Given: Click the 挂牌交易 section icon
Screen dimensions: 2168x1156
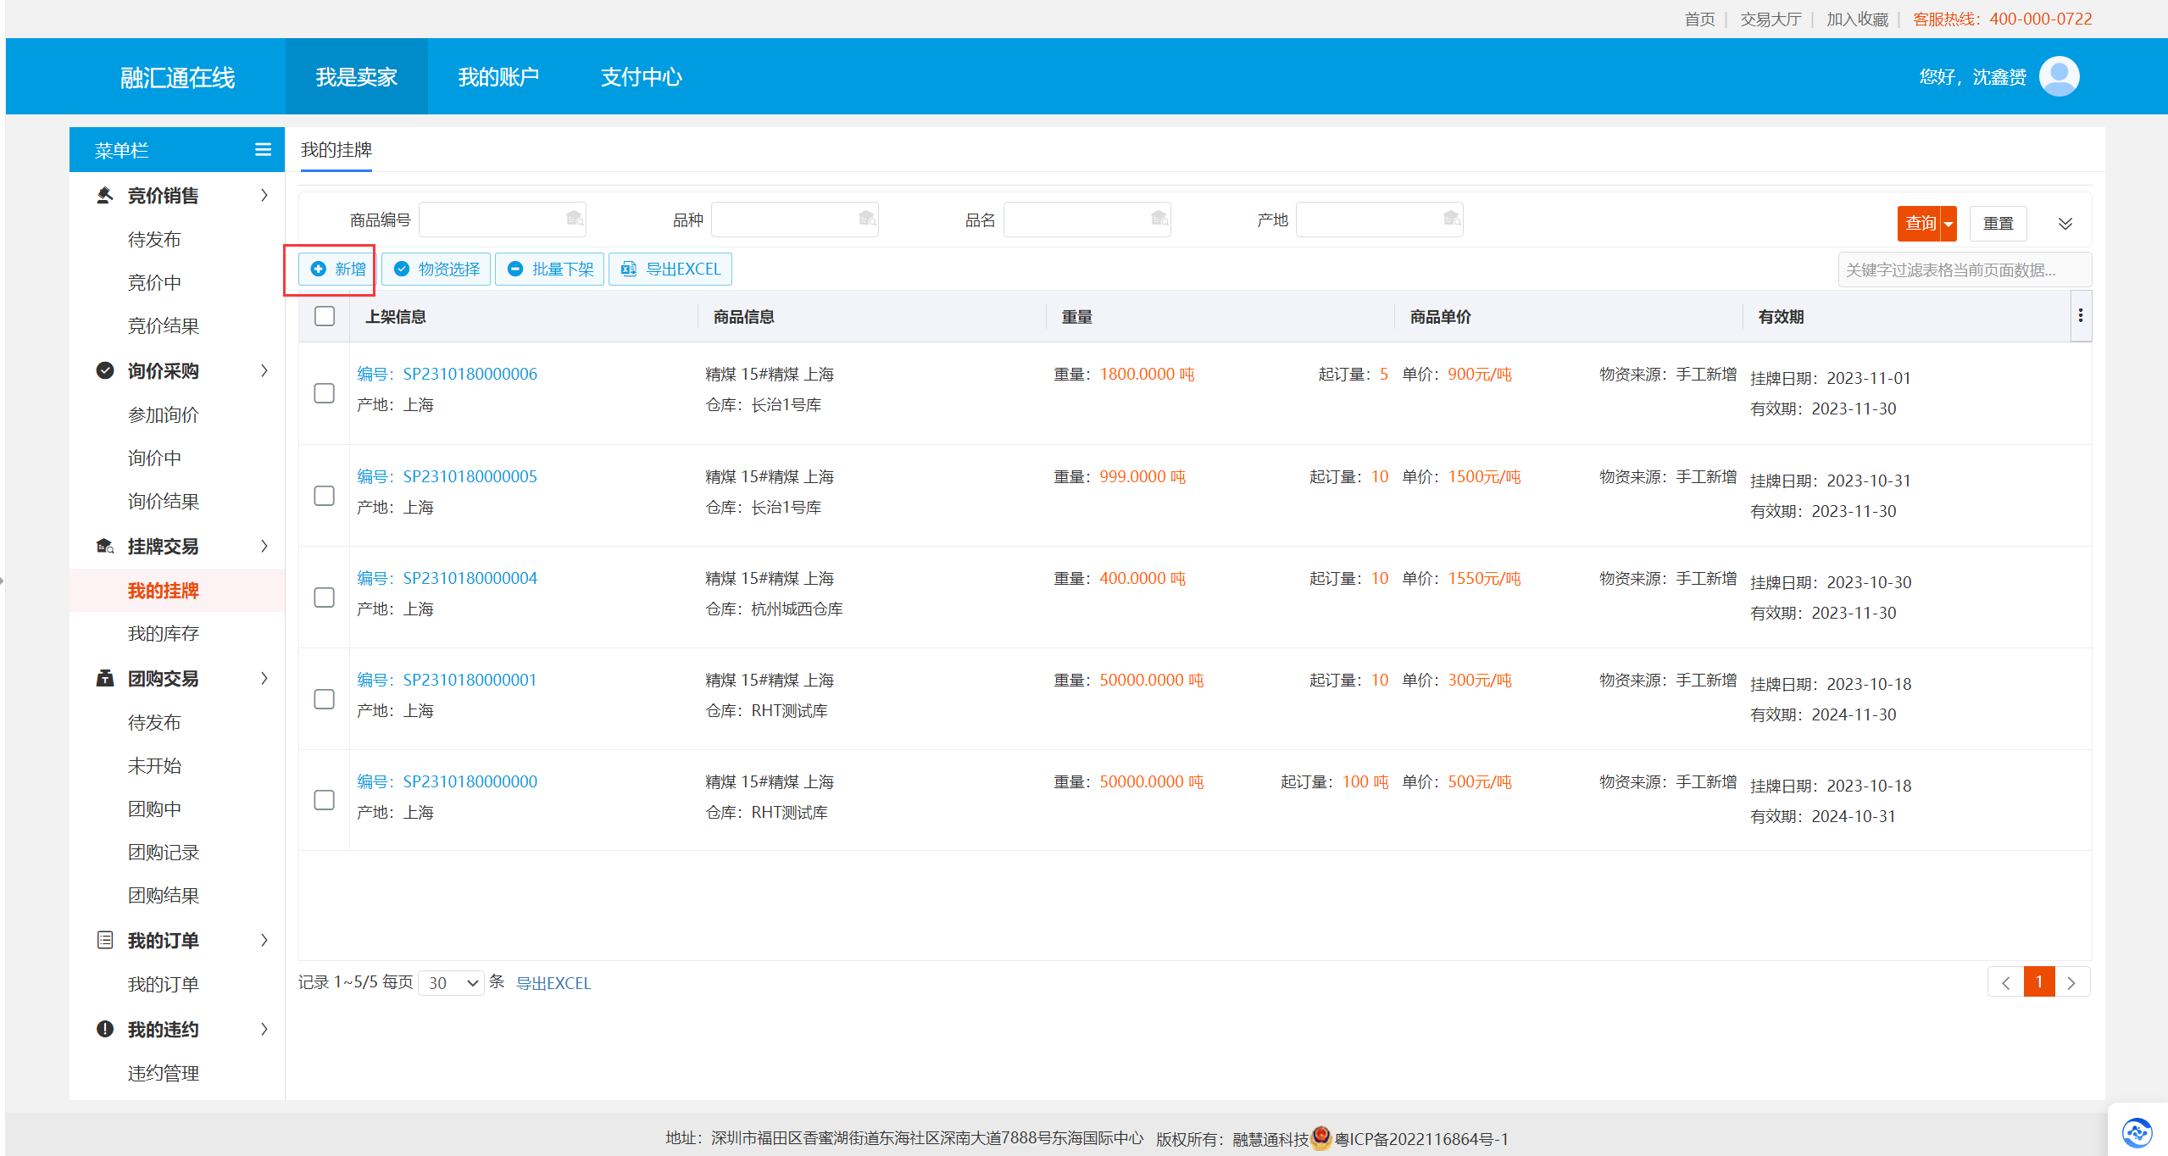Looking at the screenshot, I should (105, 546).
